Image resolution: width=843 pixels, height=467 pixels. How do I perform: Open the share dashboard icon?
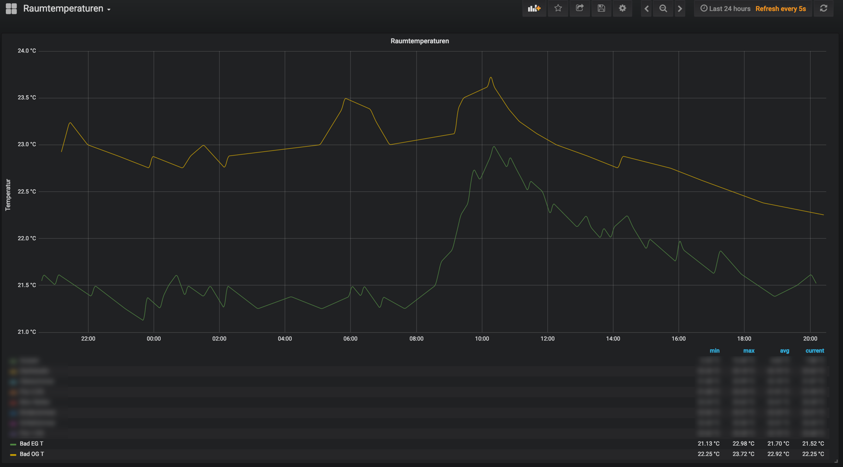click(580, 8)
